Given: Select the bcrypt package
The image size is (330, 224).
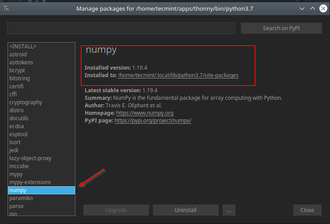Looking at the screenshot, I should [18, 71].
